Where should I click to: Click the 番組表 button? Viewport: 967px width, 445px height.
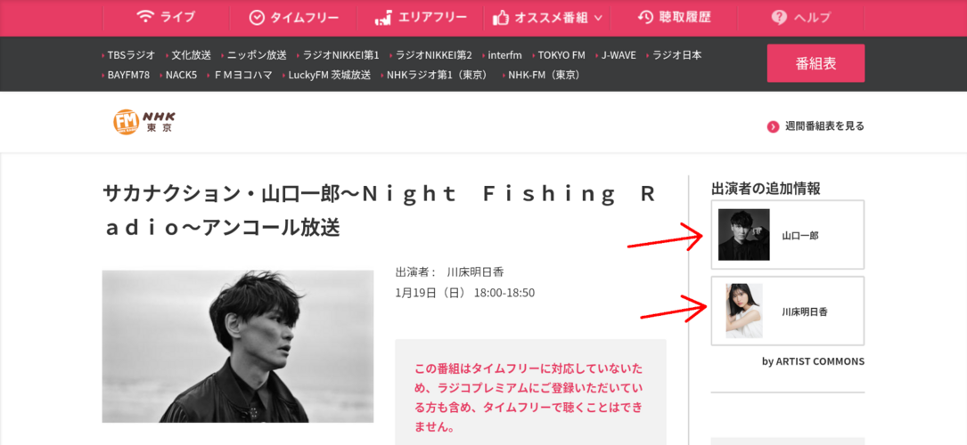815,63
